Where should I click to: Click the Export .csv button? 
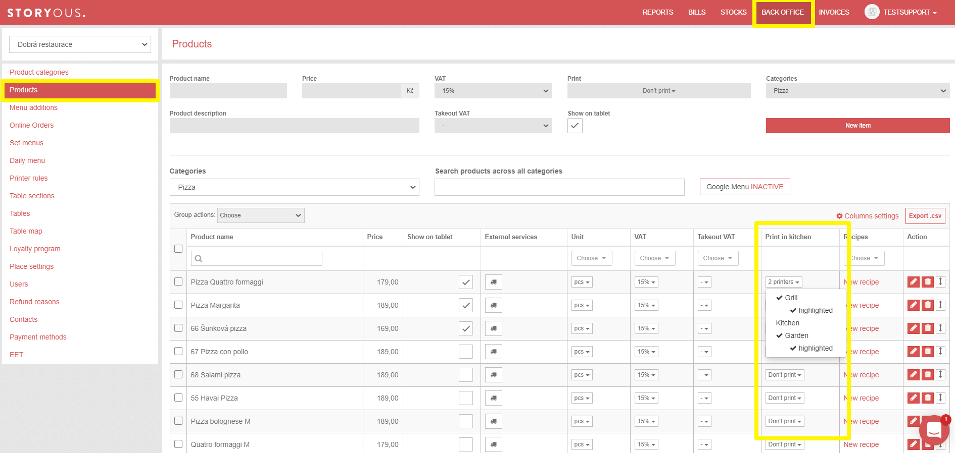[x=925, y=216]
